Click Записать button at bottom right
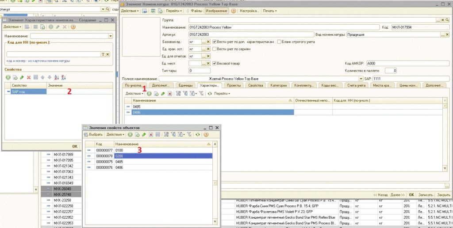 click(425, 194)
